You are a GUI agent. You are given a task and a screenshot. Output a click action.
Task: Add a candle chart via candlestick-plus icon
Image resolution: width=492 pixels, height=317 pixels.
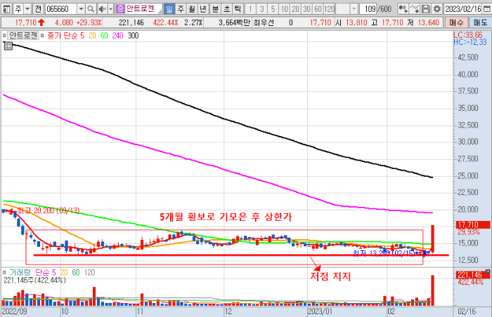click(403, 9)
